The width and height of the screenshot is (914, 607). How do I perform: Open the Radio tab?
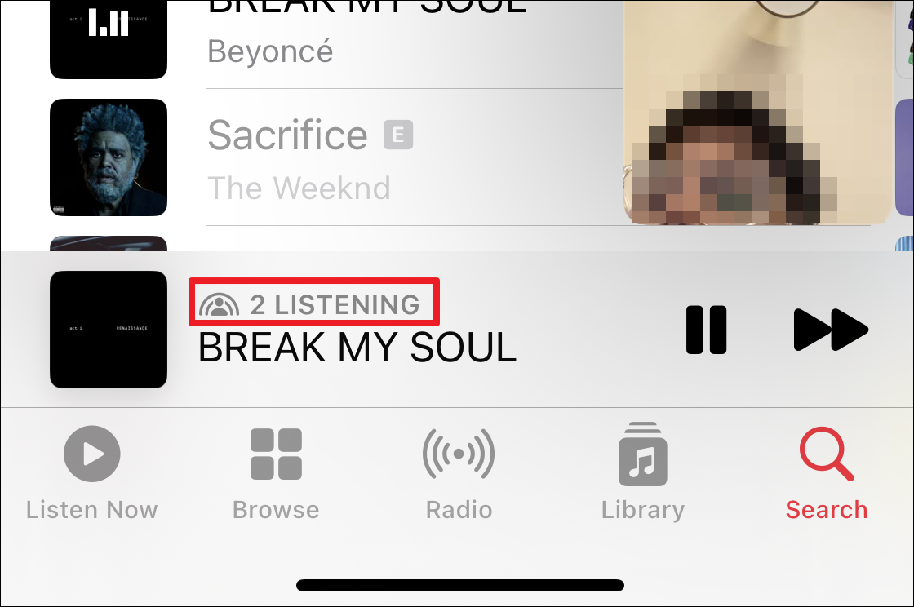point(459,473)
